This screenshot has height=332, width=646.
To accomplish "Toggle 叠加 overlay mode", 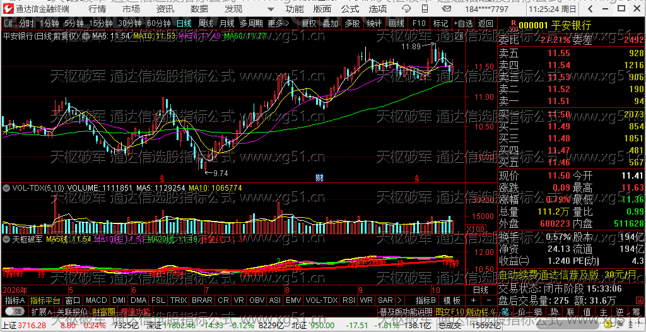I will (331, 23).
